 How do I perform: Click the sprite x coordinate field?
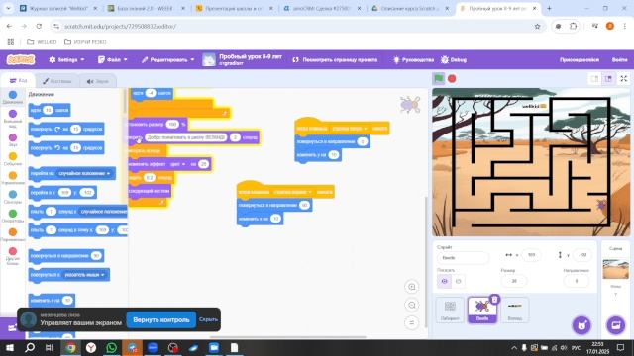coord(531,255)
